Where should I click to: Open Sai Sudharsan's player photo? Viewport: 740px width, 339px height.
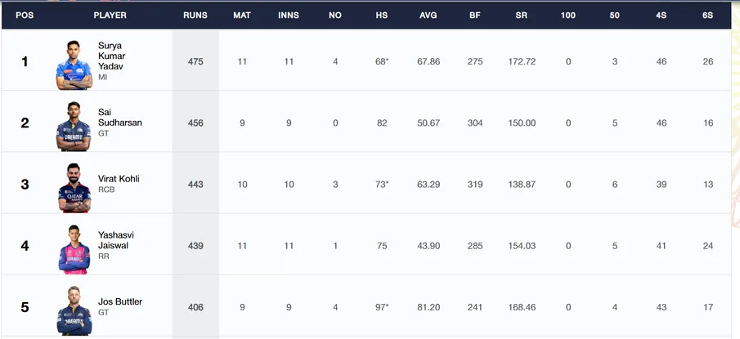click(73, 126)
